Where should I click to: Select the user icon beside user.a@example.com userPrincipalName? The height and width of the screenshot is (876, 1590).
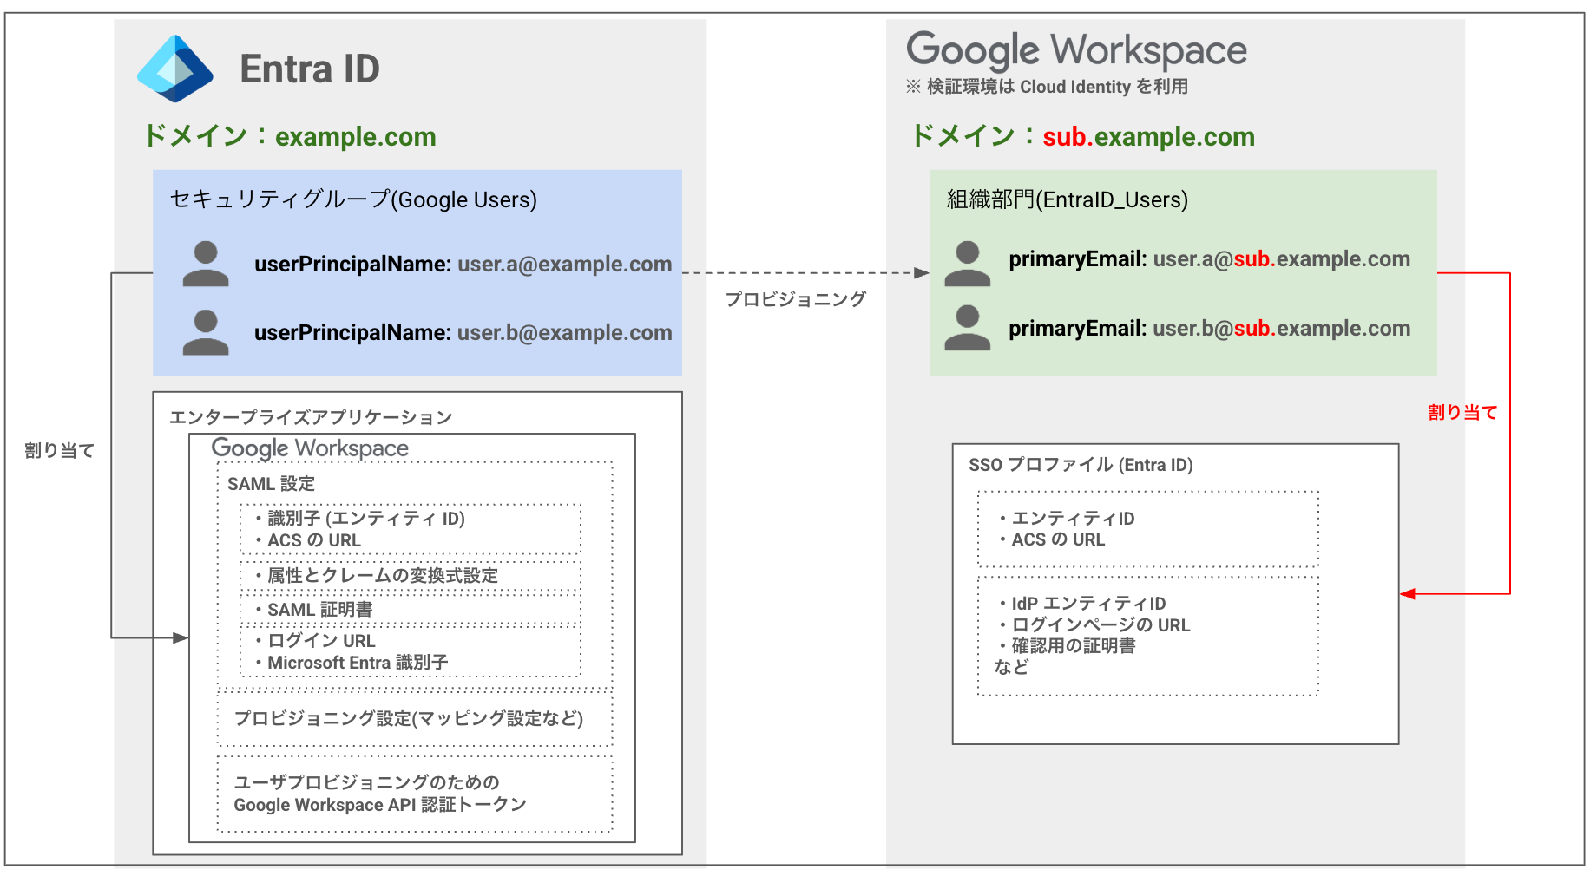pos(206,264)
